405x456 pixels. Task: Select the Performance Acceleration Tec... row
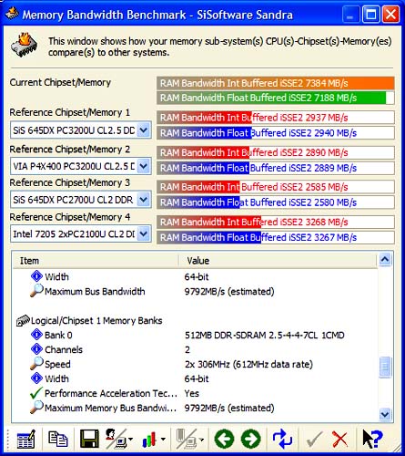coord(195,393)
